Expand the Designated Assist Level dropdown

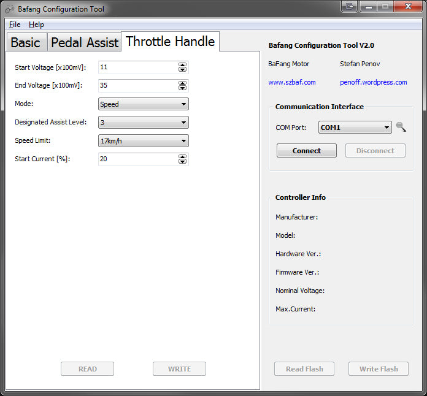143,123
